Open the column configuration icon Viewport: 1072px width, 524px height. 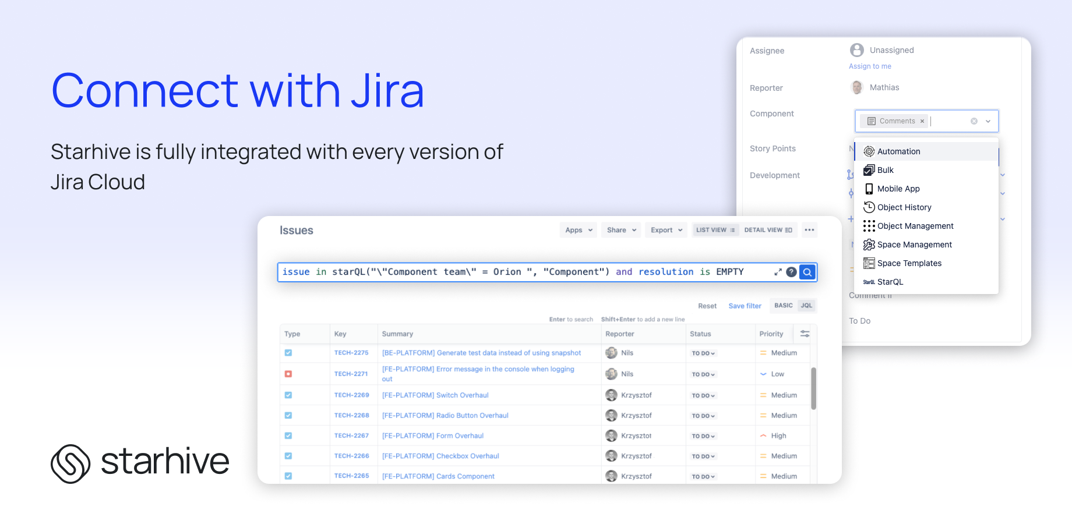(805, 334)
